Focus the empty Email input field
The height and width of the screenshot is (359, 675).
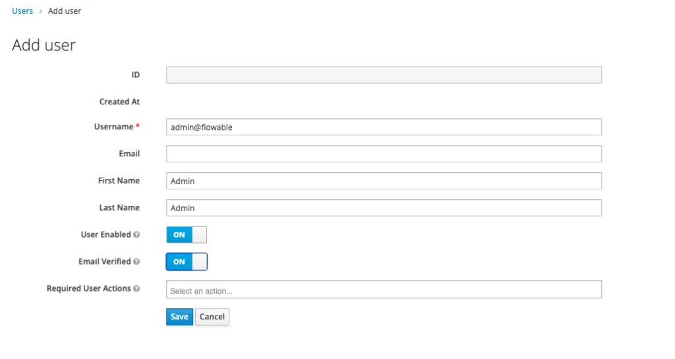tap(384, 154)
